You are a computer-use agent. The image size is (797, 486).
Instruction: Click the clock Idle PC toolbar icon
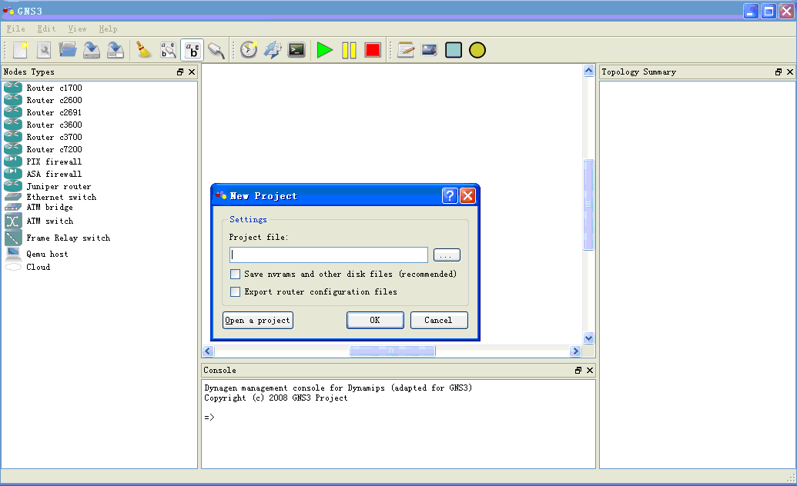(x=249, y=50)
